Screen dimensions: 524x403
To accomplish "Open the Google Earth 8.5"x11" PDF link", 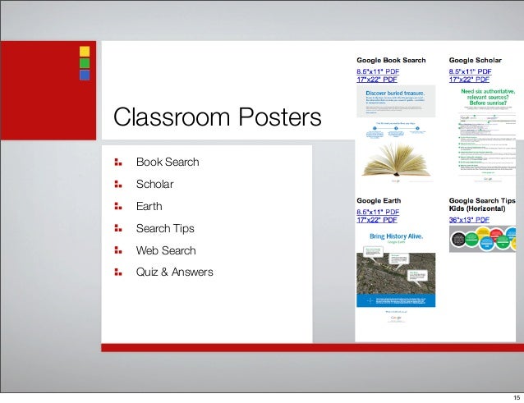I will pyautogui.click(x=378, y=212).
